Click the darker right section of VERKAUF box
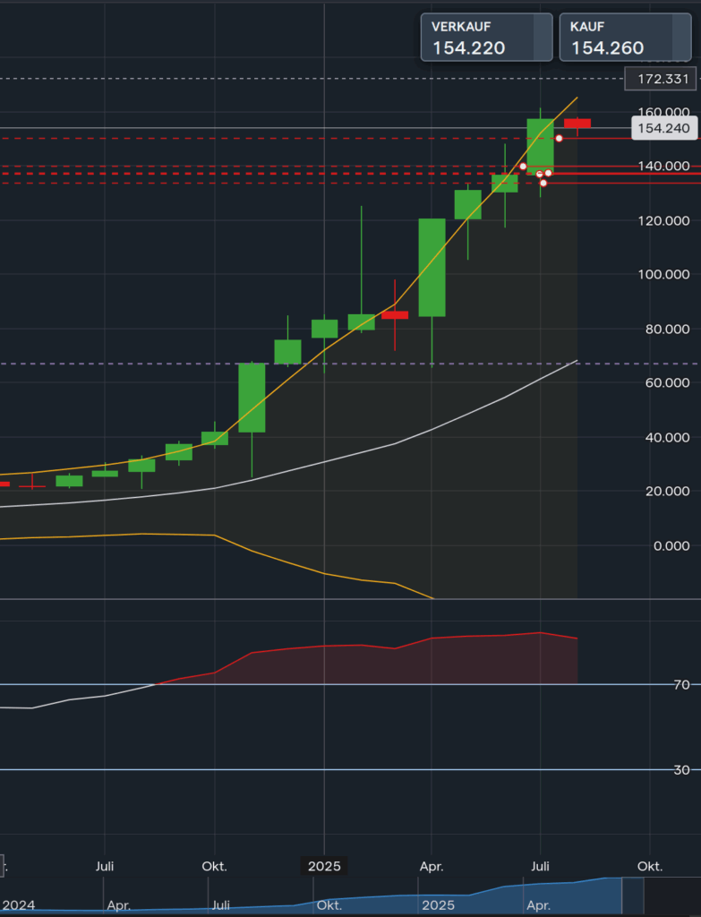 pos(543,38)
